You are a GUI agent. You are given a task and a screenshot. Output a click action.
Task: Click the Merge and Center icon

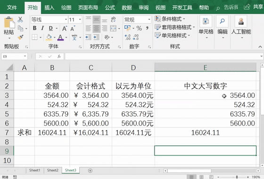click(x=113, y=28)
